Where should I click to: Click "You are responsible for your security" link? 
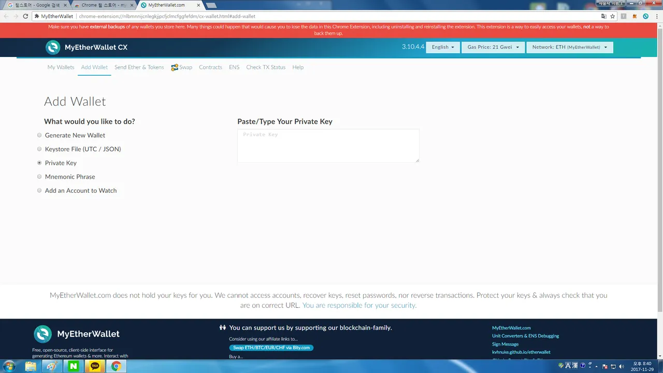pyautogui.click(x=359, y=305)
